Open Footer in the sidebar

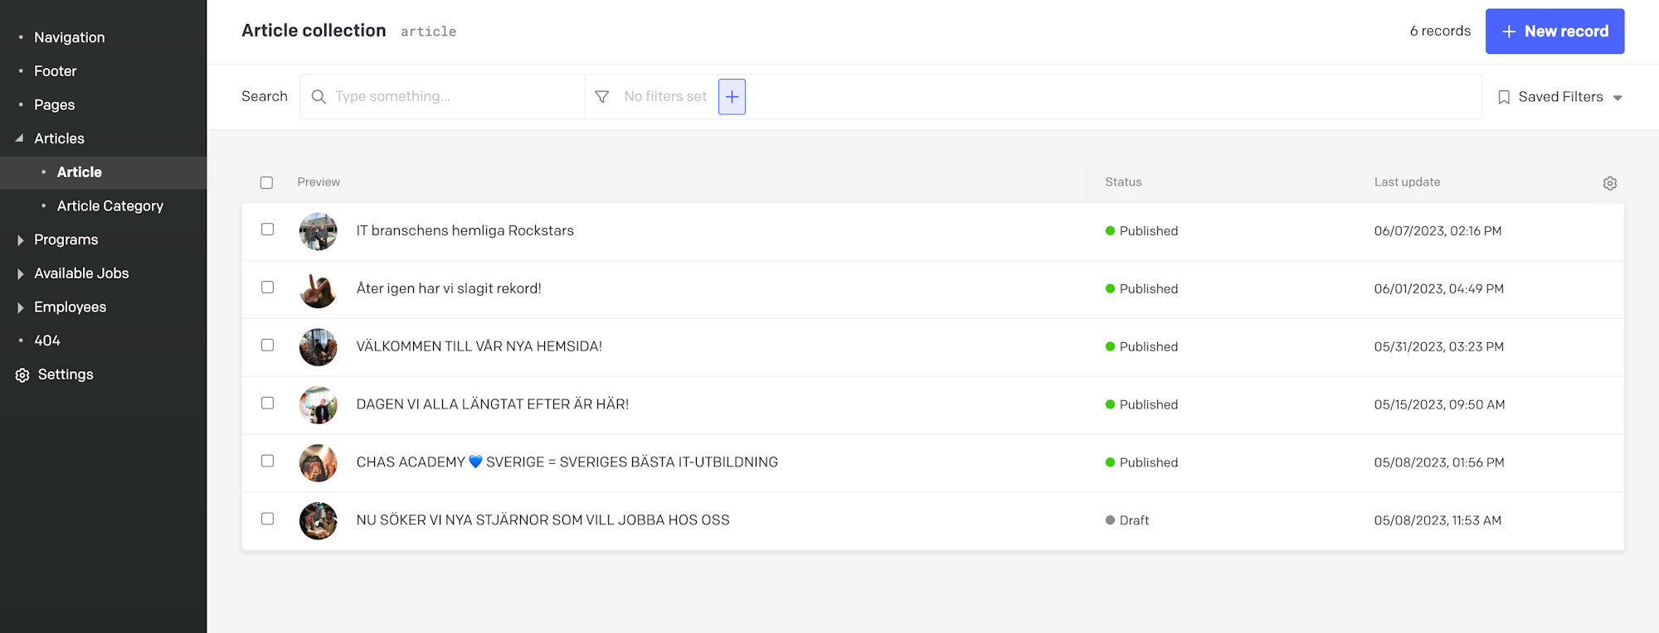(x=56, y=71)
